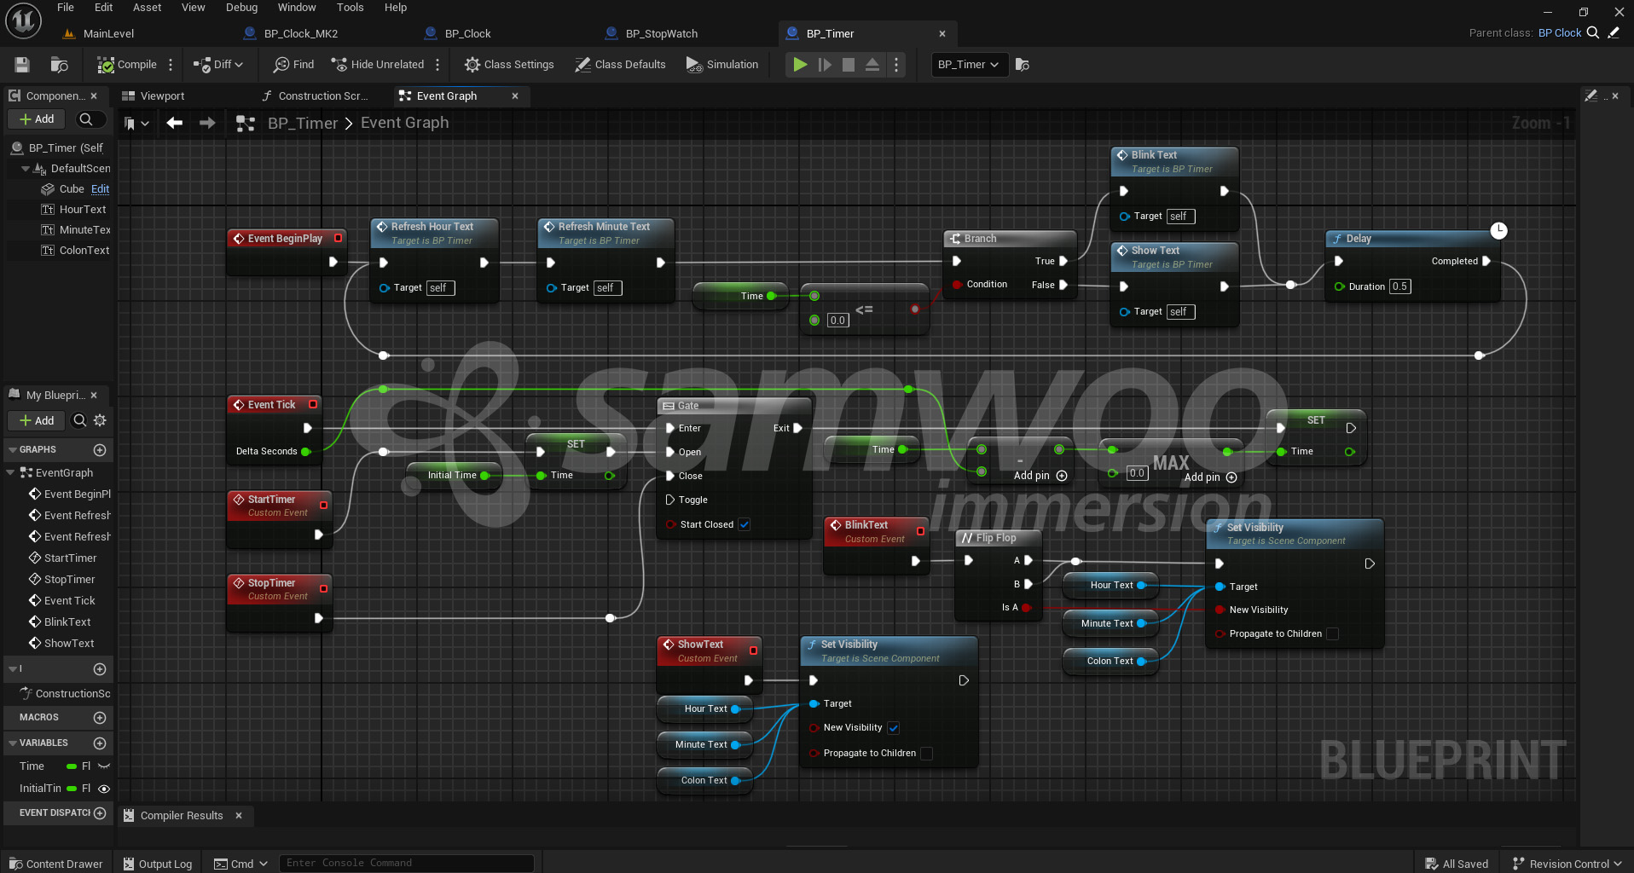Viewport: 1634px width, 873px height.
Task: Click the graph back navigation arrow
Action: 175,124
